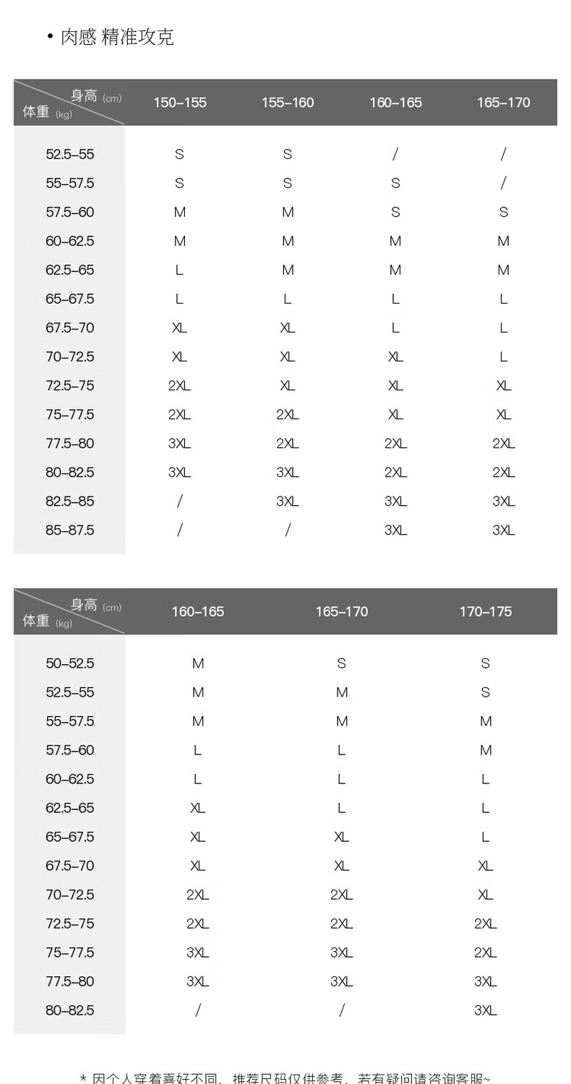The height and width of the screenshot is (1084, 571).
Task: Click the footnote text about 推荐尺码仅供参考
Action: point(285,1078)
